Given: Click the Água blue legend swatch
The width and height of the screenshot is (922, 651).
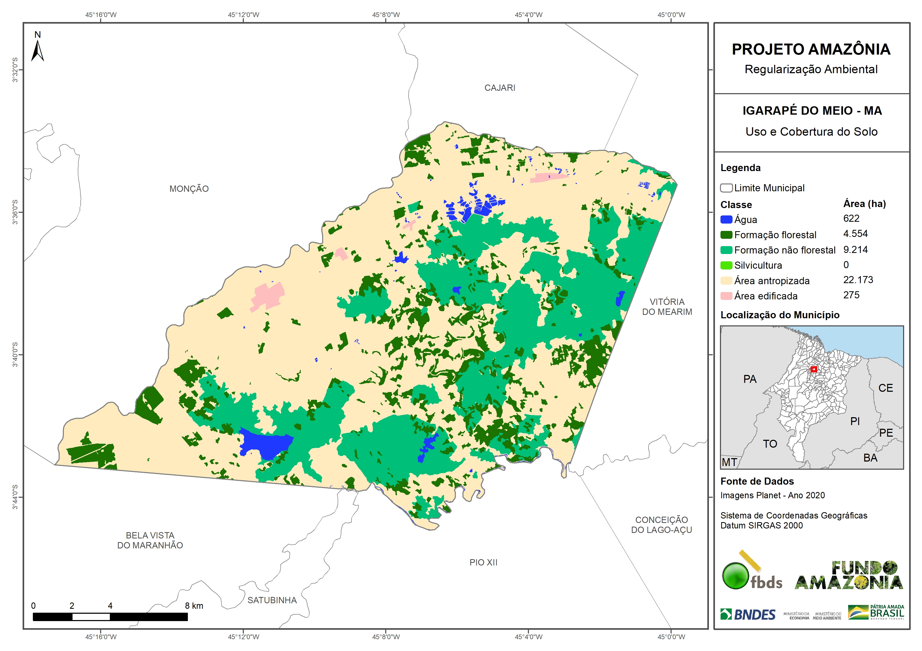Looking at the screenshot, I should (726, 220).
